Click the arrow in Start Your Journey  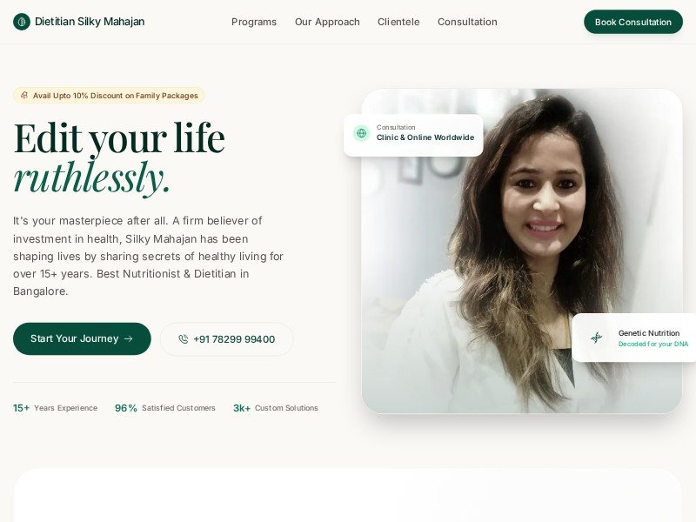129,338
